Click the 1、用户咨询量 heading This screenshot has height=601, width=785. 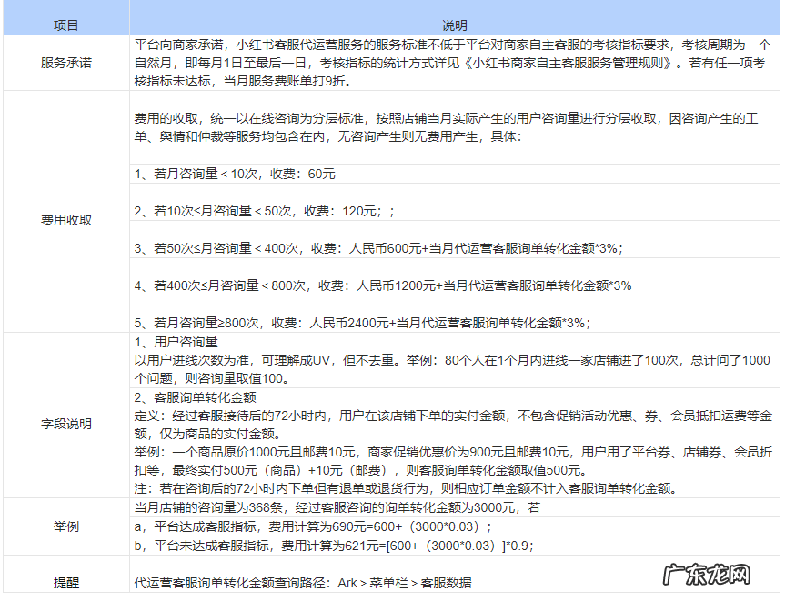pos(176,342)
